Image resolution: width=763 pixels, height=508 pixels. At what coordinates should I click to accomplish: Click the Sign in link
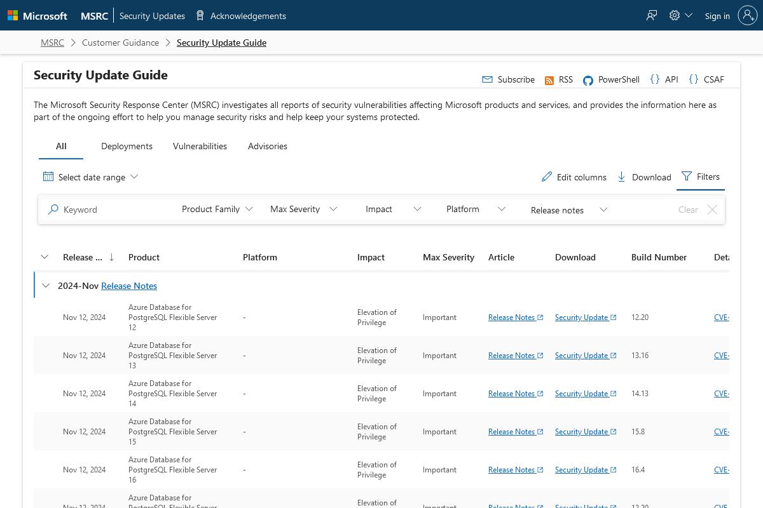point(717,16)
